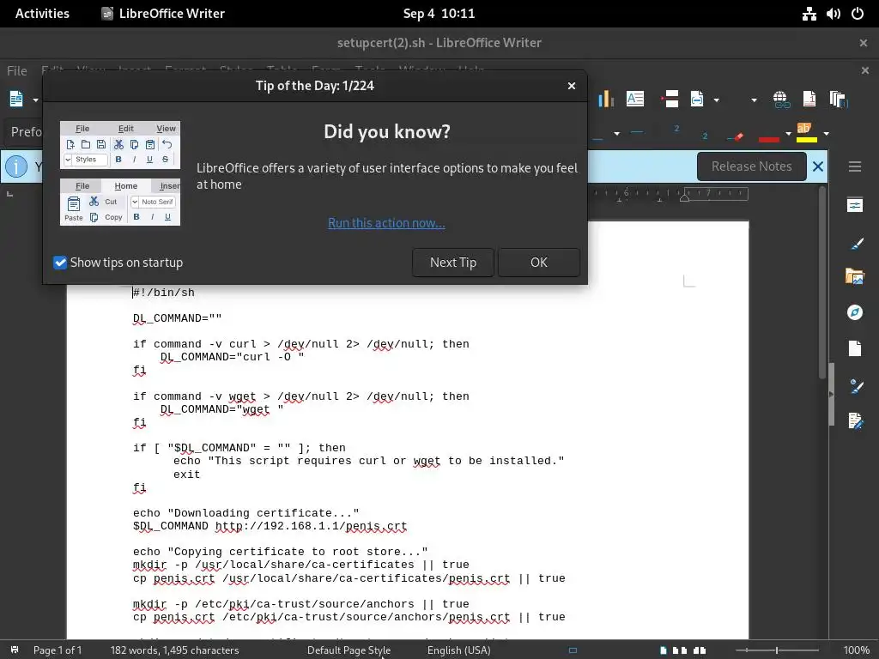Select single-page view in status bar

[664, 650]
